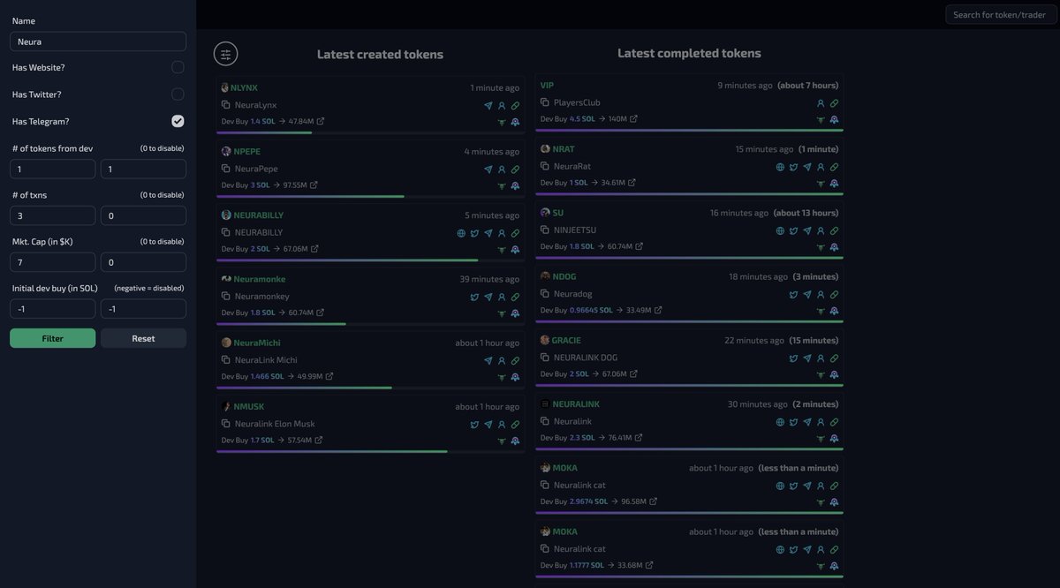Click external link icon next to 57.54M
Image resolution: width=1060 pixels, height=588 pixels.
319,440
